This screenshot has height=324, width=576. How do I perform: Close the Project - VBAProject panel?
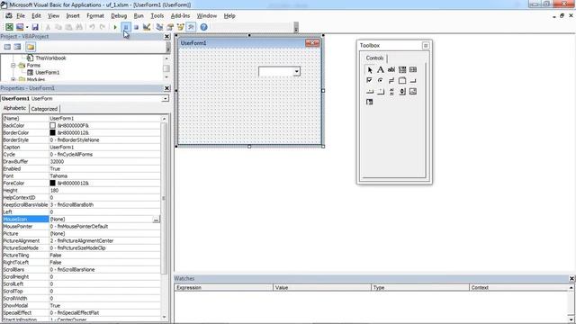pyautogui.click(x=166, y=36)
